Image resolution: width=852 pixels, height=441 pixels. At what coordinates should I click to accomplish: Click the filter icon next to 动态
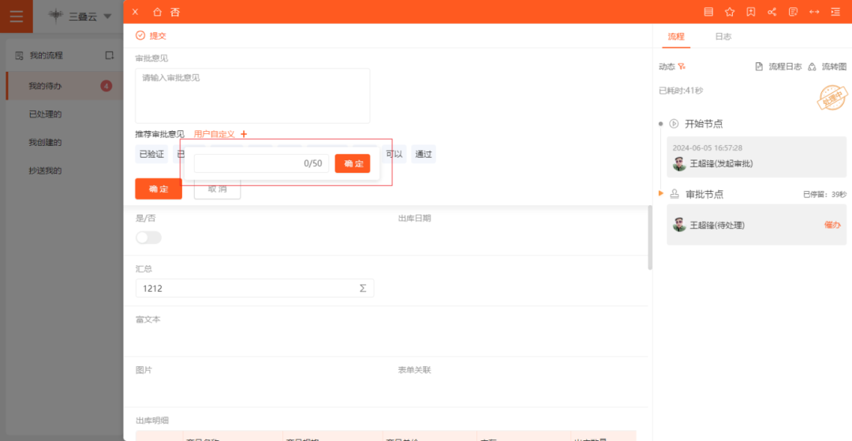coord(682,66)
